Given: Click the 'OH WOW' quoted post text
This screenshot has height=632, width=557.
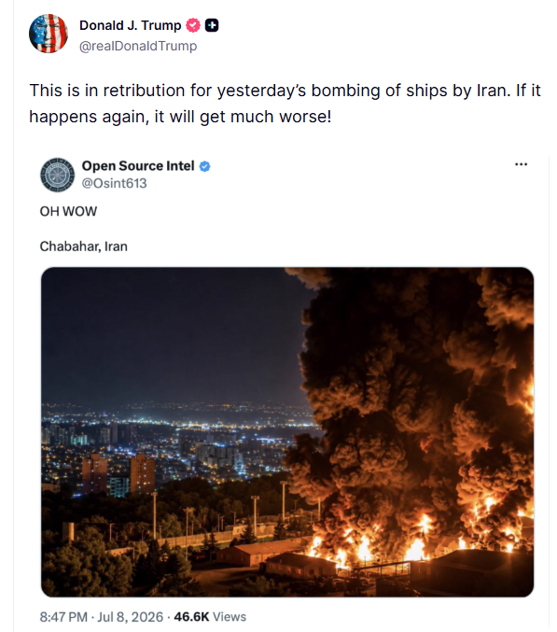Looking at the screenshot, I should [x=68, y=211].
